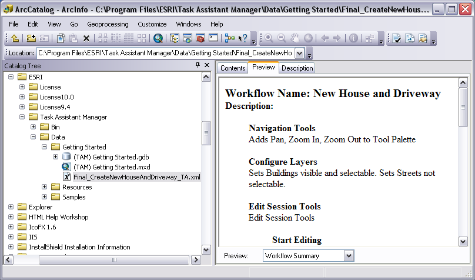Expand the Explorer folder
This screenshot has height=280, width=475.
click(x=11, y=207)
